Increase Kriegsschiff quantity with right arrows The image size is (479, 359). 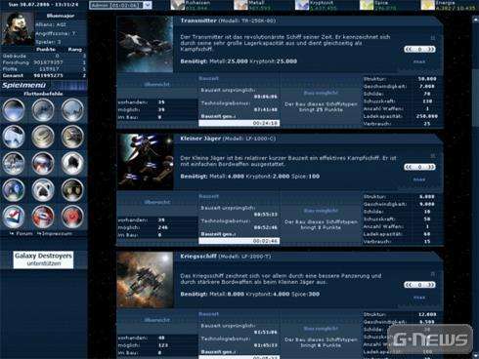(x=431, y=285)
